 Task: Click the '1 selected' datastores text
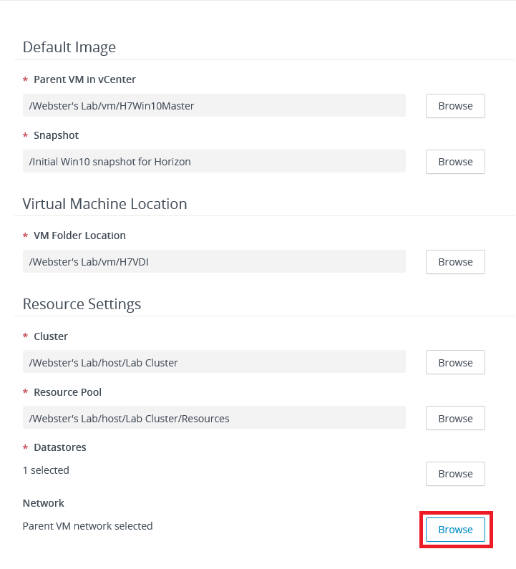(x=46, y=470)
